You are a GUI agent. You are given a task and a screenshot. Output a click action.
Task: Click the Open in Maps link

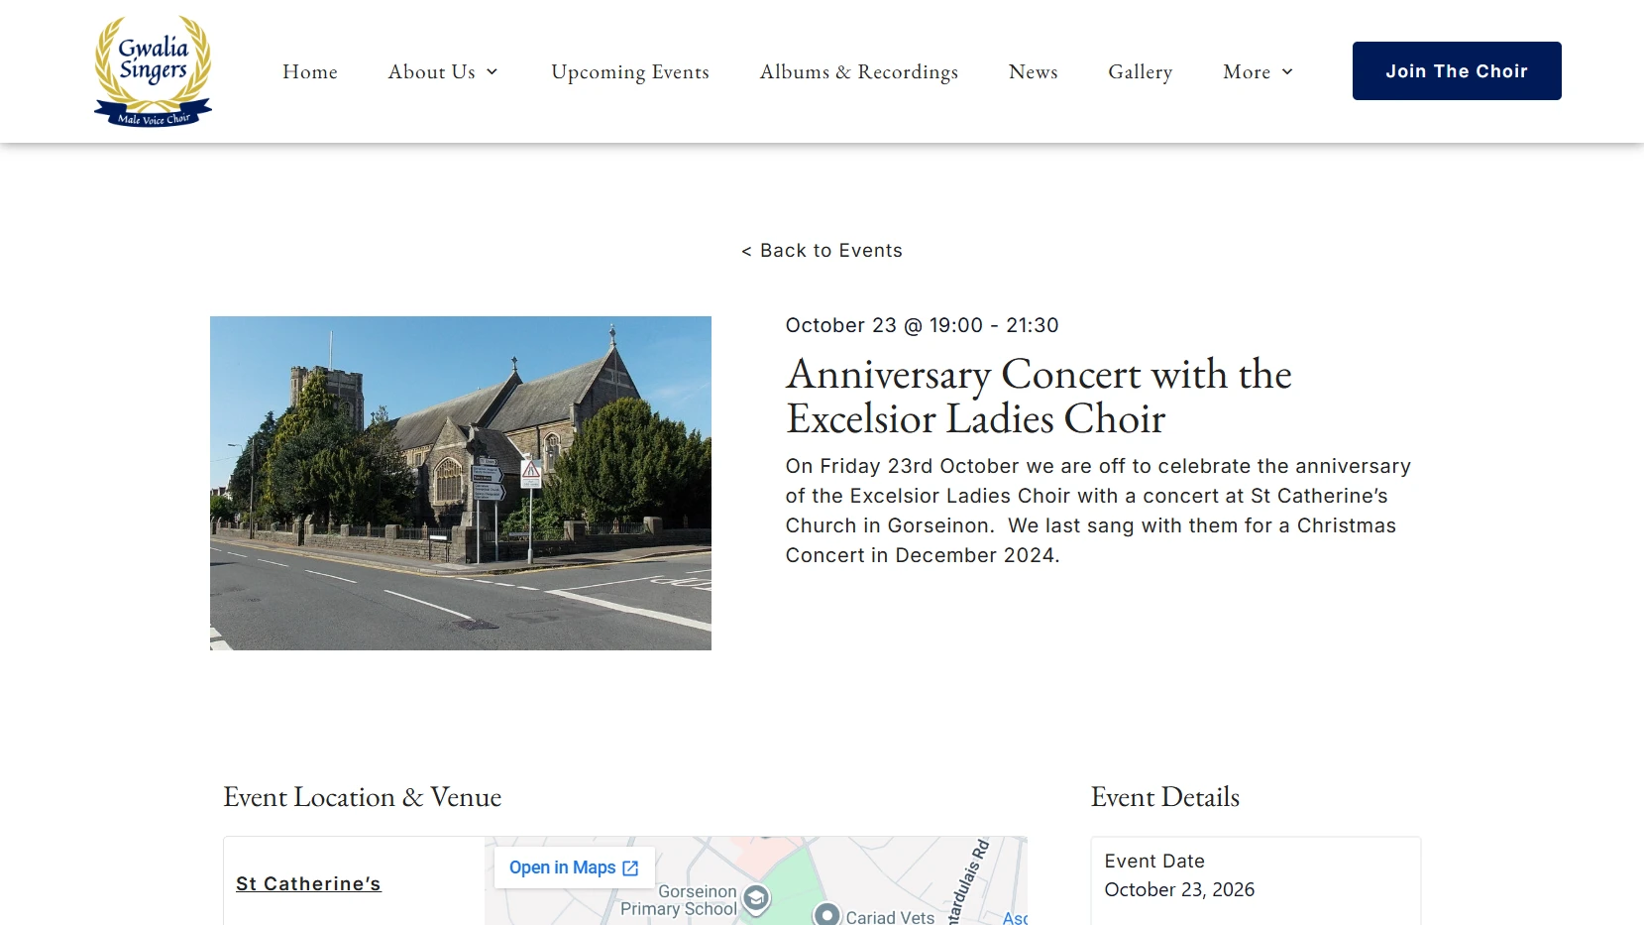coord(574,867)
